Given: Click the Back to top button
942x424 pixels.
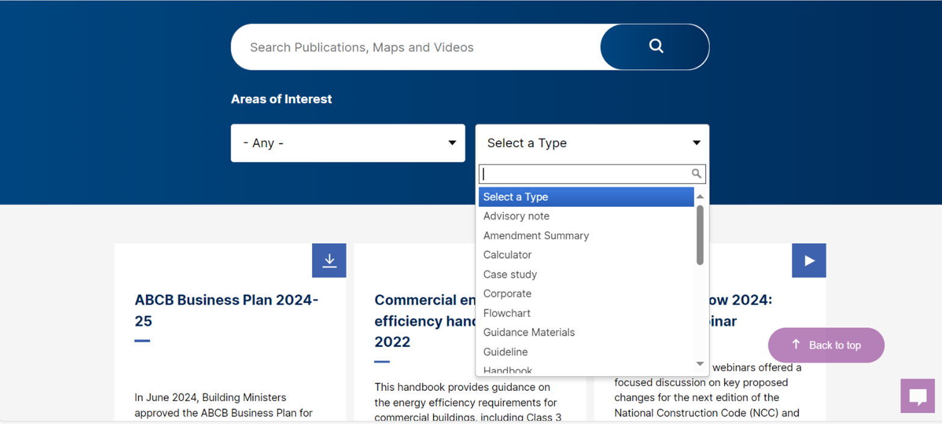Looking at the screenshot, I should point(826,345).
